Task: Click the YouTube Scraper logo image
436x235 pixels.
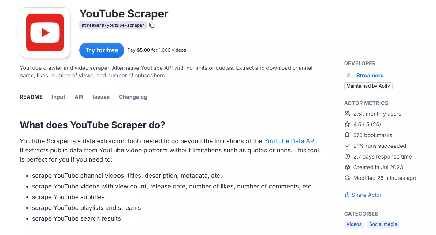Action: 45,32
